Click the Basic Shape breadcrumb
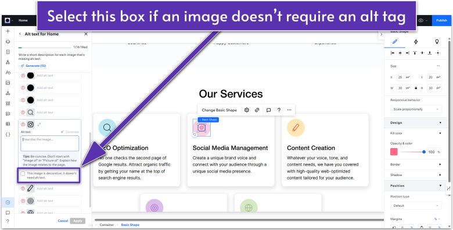 130,225
